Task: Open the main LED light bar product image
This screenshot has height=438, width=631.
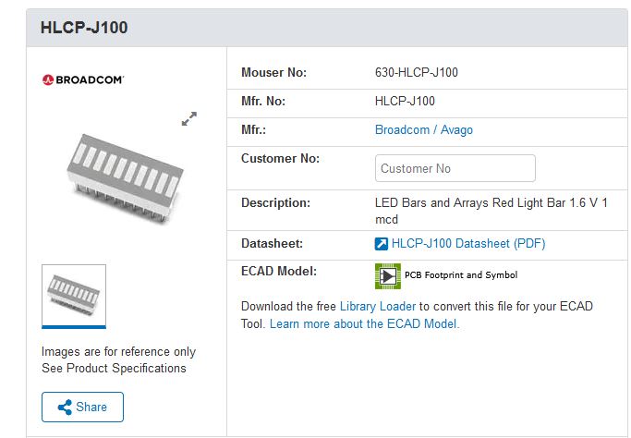Action: (125, 178)
